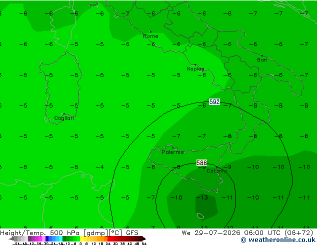This screenshot has width=317, height=245.
Task: Click the dark brown right arrow end of legend
Action: 143,239
